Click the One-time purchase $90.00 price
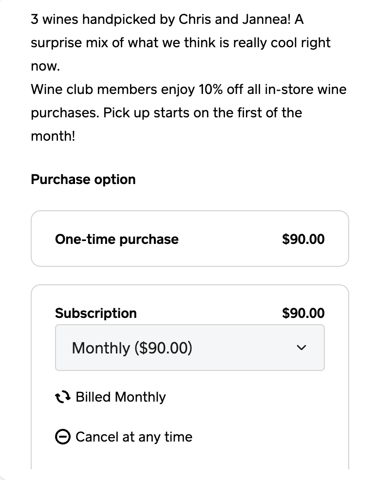Screen dimensions: 375x480 (303, 239)
